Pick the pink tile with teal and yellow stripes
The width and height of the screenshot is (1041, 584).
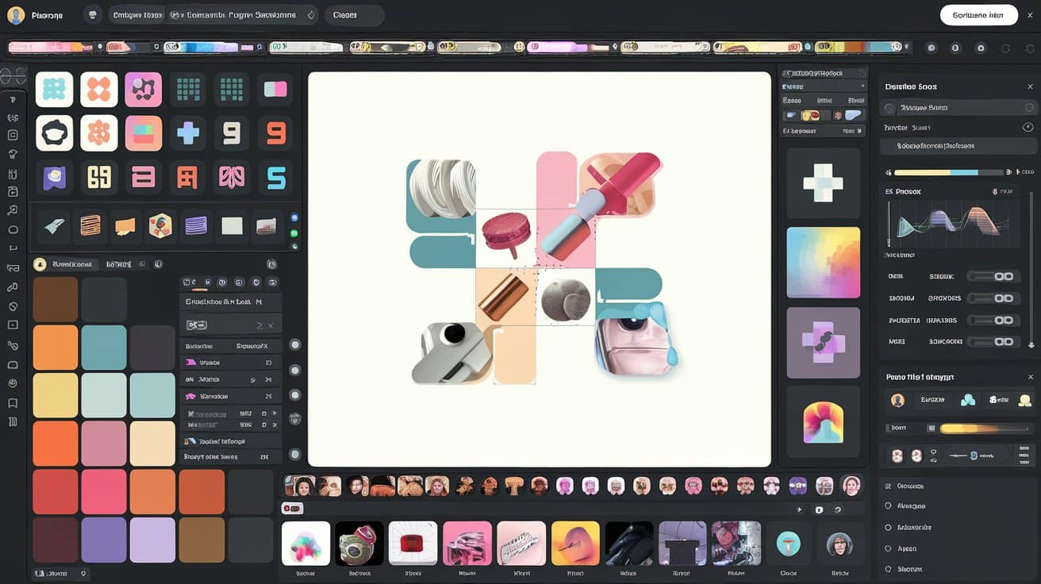coord(143,133)
